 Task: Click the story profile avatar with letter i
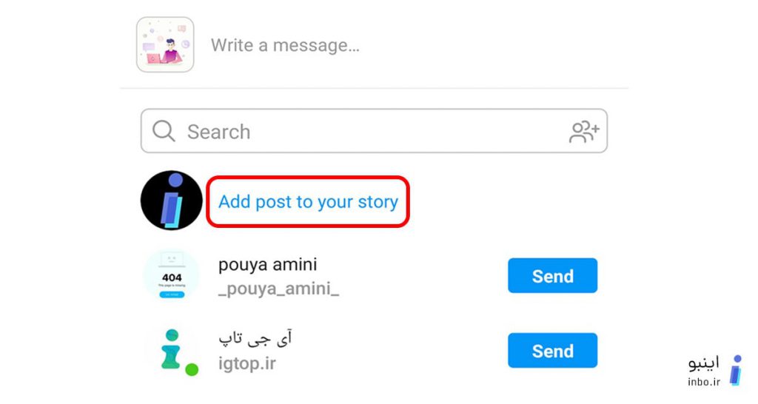tap(171, 200)
